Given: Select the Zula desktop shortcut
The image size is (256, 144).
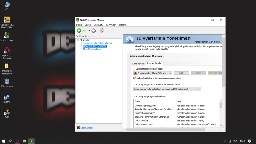Looking at the screenshot, I should click(7, 113).
